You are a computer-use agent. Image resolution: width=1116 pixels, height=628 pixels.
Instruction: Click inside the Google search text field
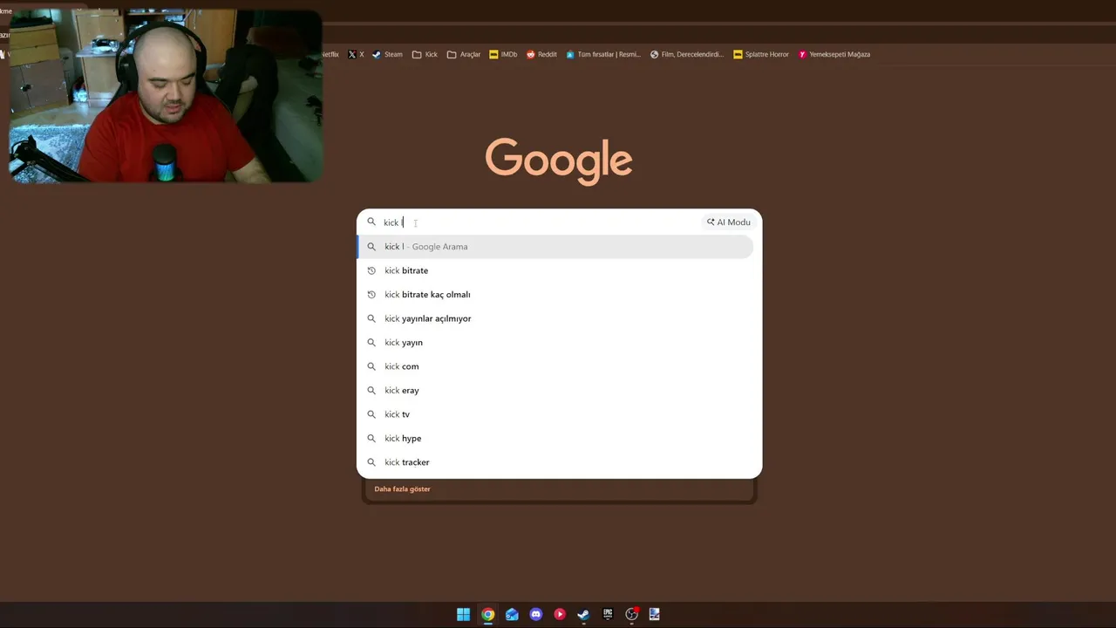click(x=541, y=222)
